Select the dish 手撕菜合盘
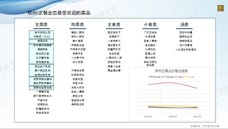The height and width of the screenshot is (129, 228). 78,45
